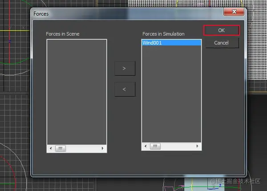The width and height of the screenshot is (267, 191).
Task: Click right scroll arrow of Forces in Simulation list
Action: pos(197,146)
